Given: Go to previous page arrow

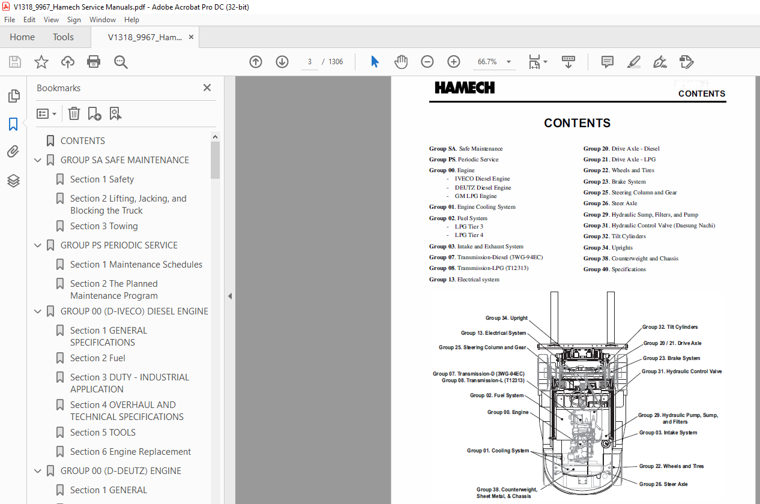Looking at the screenshot, I should 256,62.
